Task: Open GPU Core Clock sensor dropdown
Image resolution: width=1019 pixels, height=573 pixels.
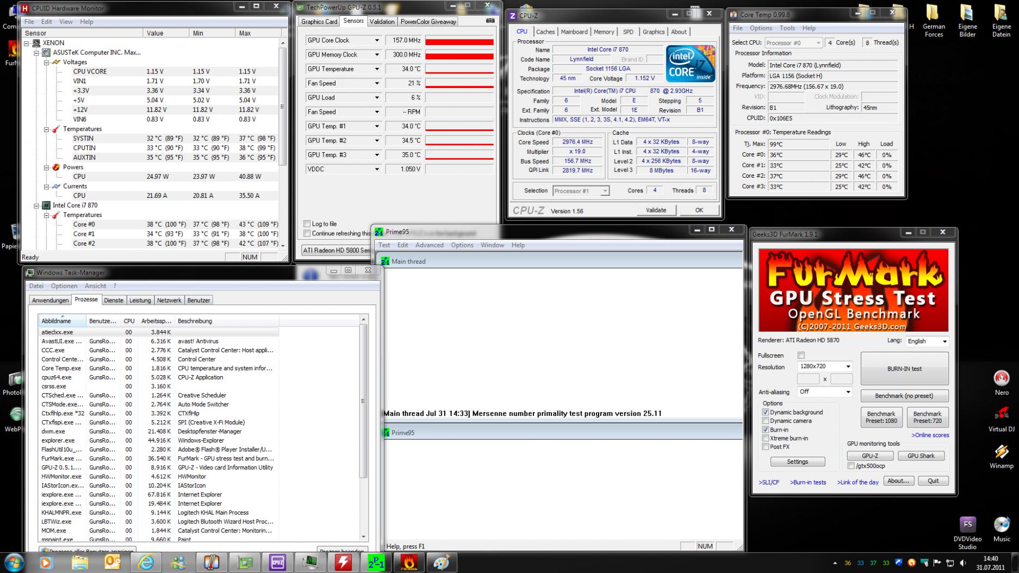Action: point(376,40)
